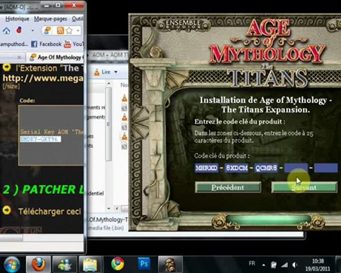
Task: Open Windows Explorer from the taskbar folder icon
Action: pyautogui.click(x=90, y=264)
